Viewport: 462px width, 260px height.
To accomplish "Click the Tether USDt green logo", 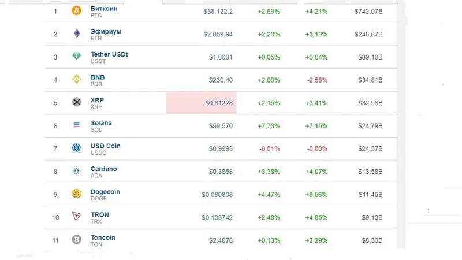I will (76, 57).
